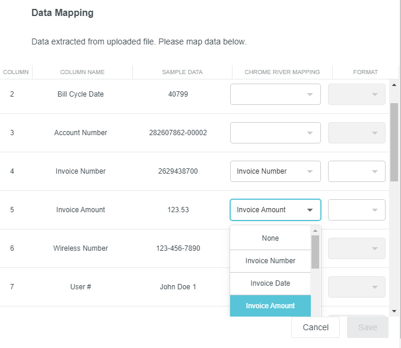Click the Column Name header

[82, 72]
